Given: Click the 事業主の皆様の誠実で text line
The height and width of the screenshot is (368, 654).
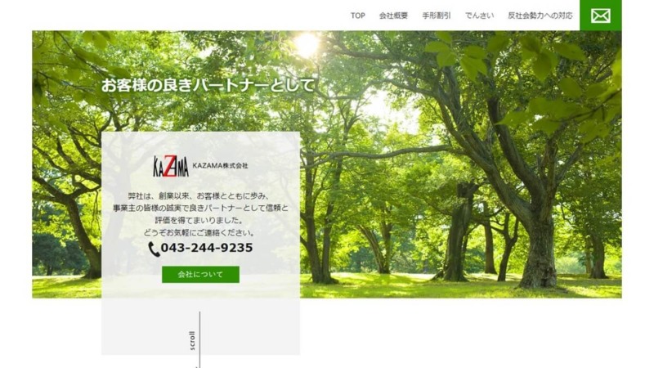Looking at the screenshot, I should point(200,209).
